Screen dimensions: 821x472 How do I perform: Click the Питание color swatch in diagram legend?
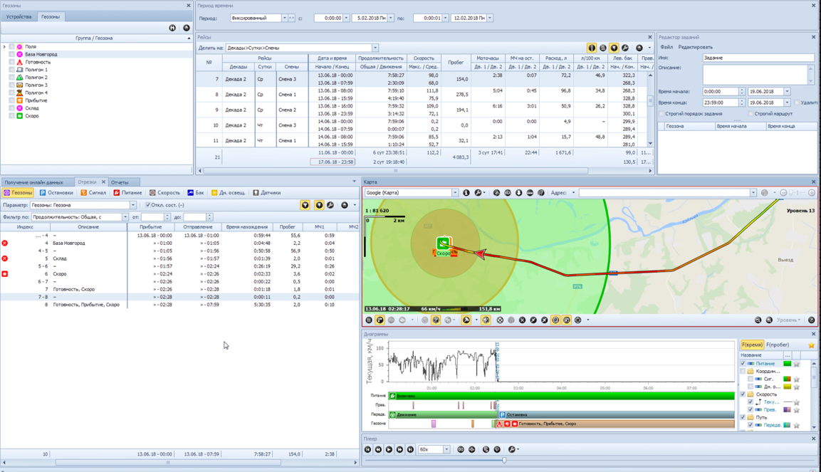[787, 364]
